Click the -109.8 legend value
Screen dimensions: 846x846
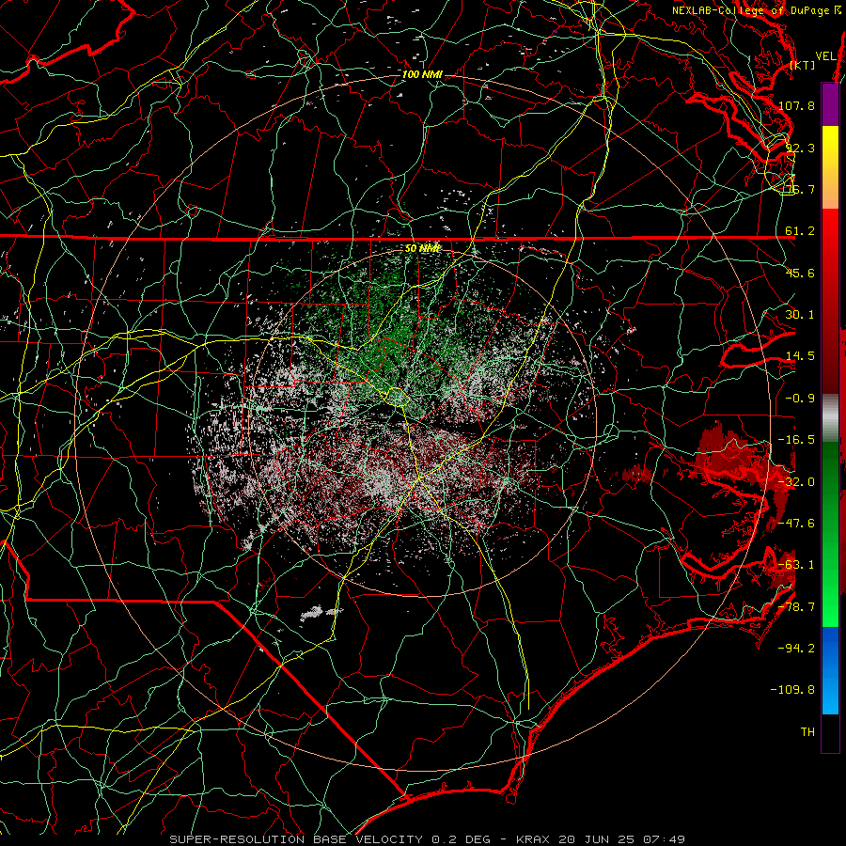[x=793, y=690]
